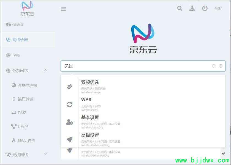Toggle the hamburger sidebar menu icon

63,9
